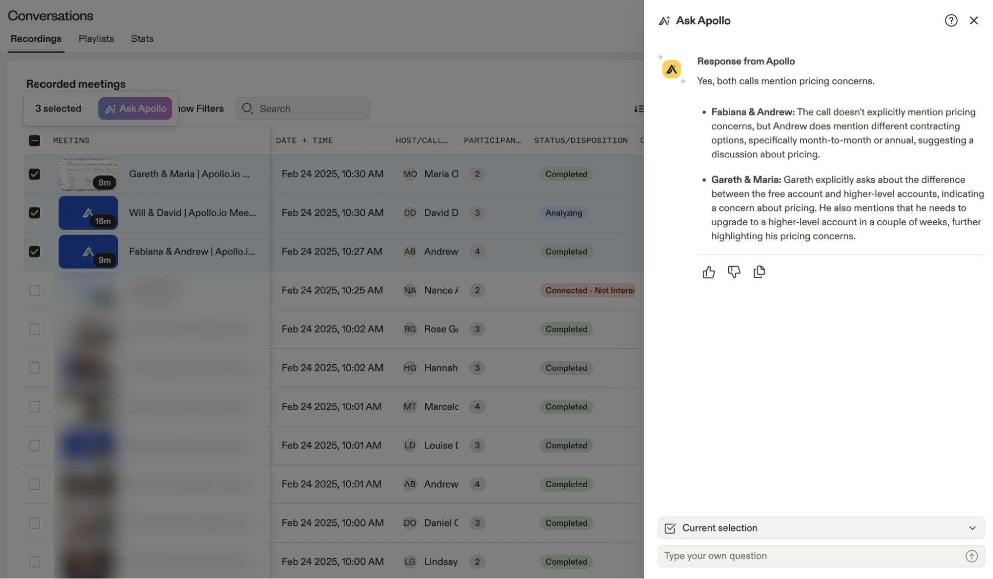The image size is (993, 579).
Task: Click the MT avatar for Marcelo
Action: pos(410,407)
